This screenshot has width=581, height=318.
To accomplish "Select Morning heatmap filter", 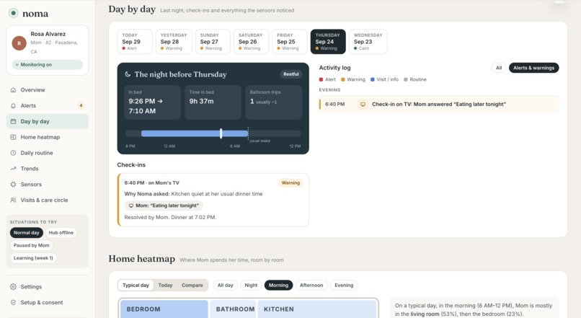I will tap(279, 286).
